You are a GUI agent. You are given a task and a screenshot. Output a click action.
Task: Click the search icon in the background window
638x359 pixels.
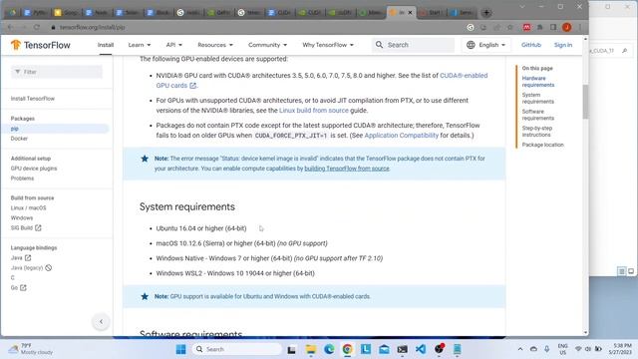coord(625,51)
